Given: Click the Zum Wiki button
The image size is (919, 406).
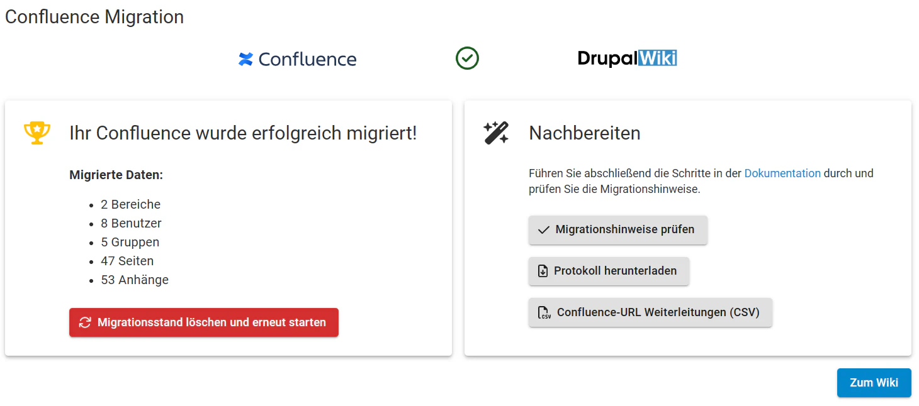Looking at the screenshot, I should [x=874, y=383].
